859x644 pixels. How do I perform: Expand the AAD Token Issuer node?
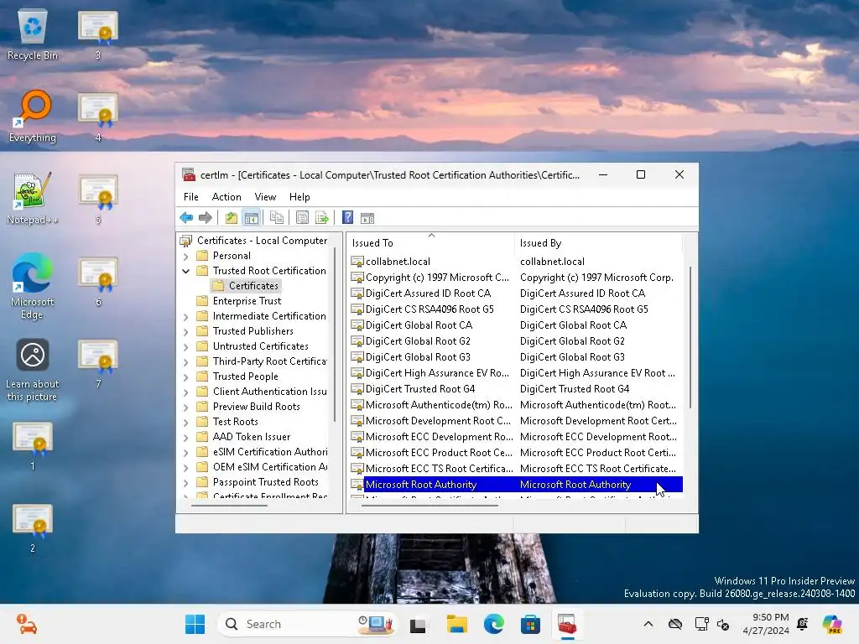coord(185,437)
